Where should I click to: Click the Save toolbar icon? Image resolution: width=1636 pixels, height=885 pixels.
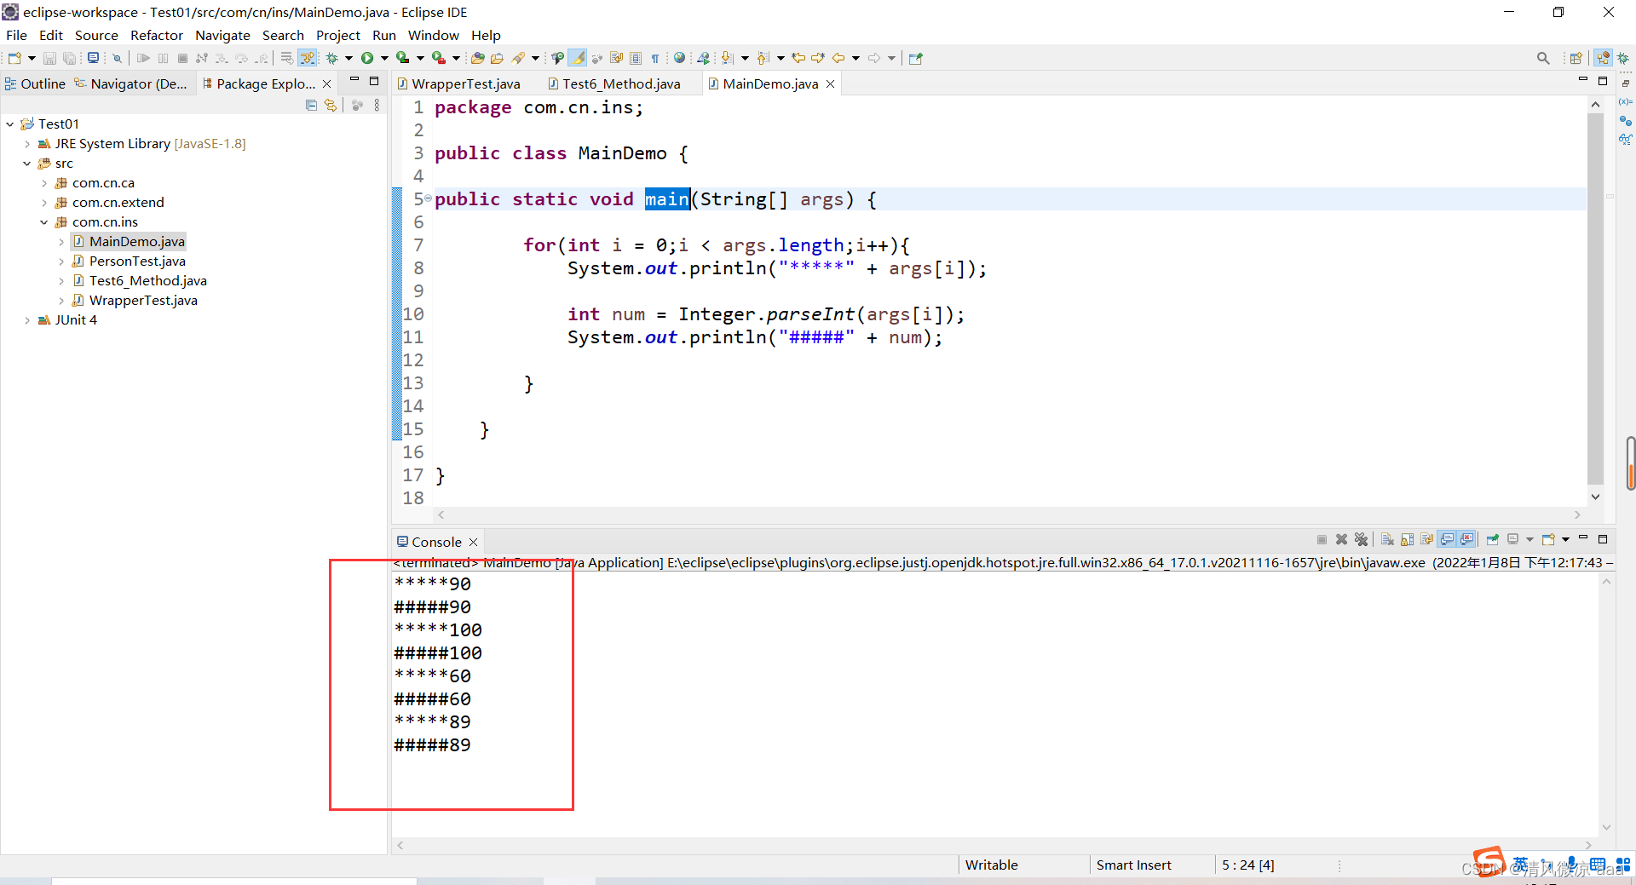click(x=49, y=58)
